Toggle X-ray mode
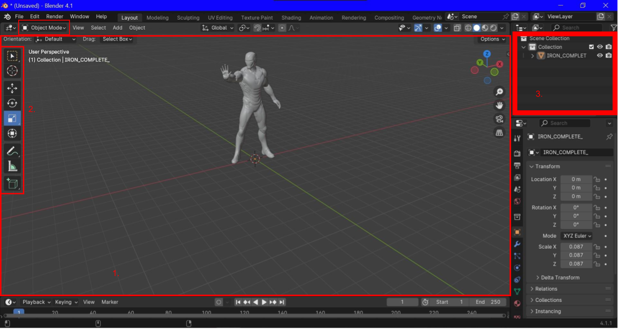The image size is (618, 329). click(457, 28)
